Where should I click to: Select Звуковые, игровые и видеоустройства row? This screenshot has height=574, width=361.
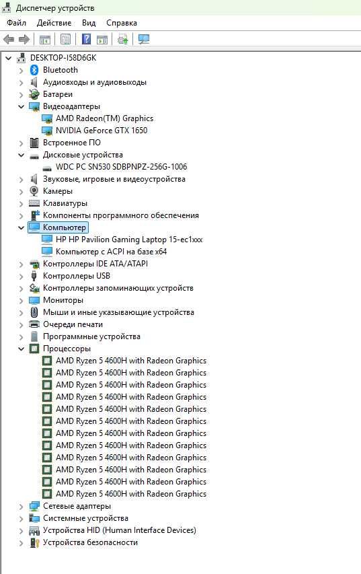(x=114, y=179)
